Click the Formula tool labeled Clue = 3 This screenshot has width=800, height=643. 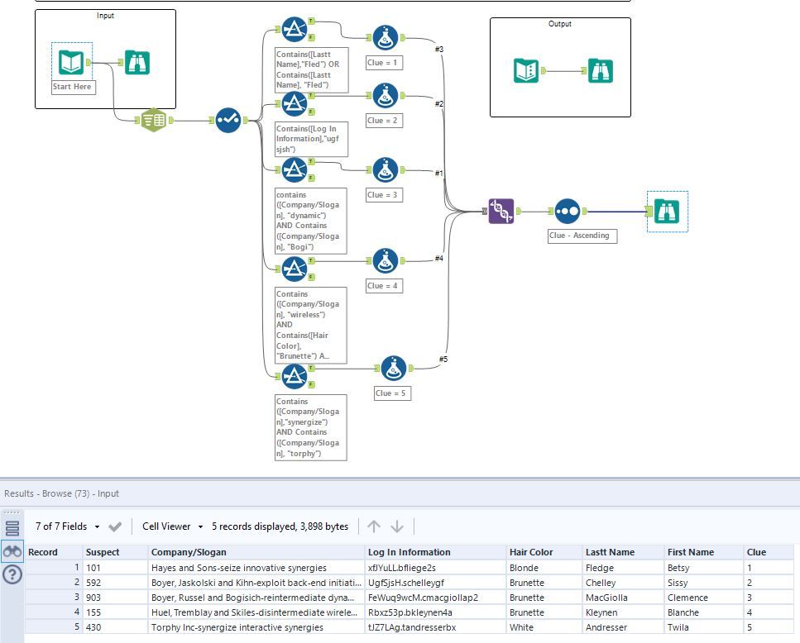[x=386, y=170]
